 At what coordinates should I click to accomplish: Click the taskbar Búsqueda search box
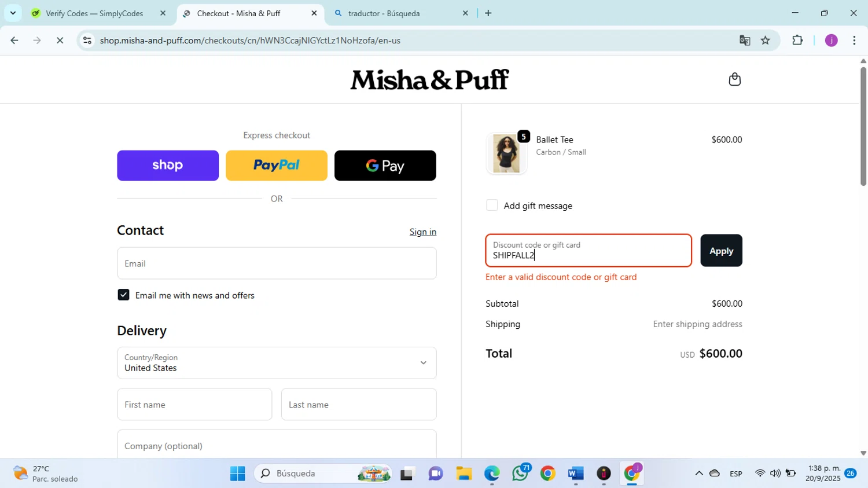point(323,474)
